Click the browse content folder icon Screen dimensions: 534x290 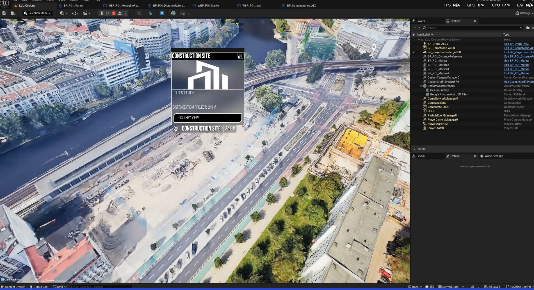click(13, 13)
